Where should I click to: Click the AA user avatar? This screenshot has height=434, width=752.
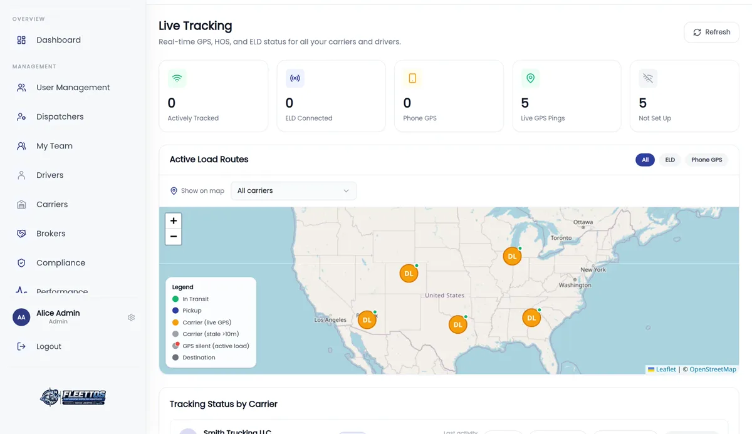click(21, 317)
